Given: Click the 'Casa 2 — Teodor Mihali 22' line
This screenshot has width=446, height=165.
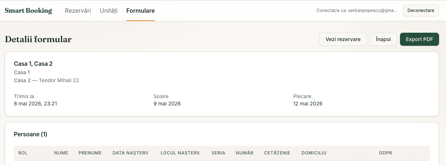Looking at the screenshot, I should tap(46, 80).
